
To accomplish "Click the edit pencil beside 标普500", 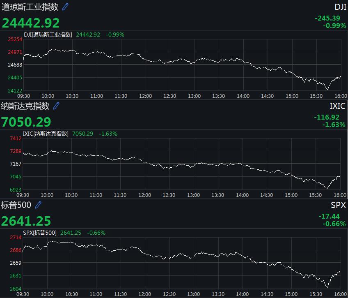I will pyautogui.click(x=38, y=205).
